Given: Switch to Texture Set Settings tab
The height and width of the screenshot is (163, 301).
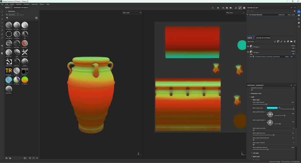Looking at the screenshot, I should (x=263, y=38).
